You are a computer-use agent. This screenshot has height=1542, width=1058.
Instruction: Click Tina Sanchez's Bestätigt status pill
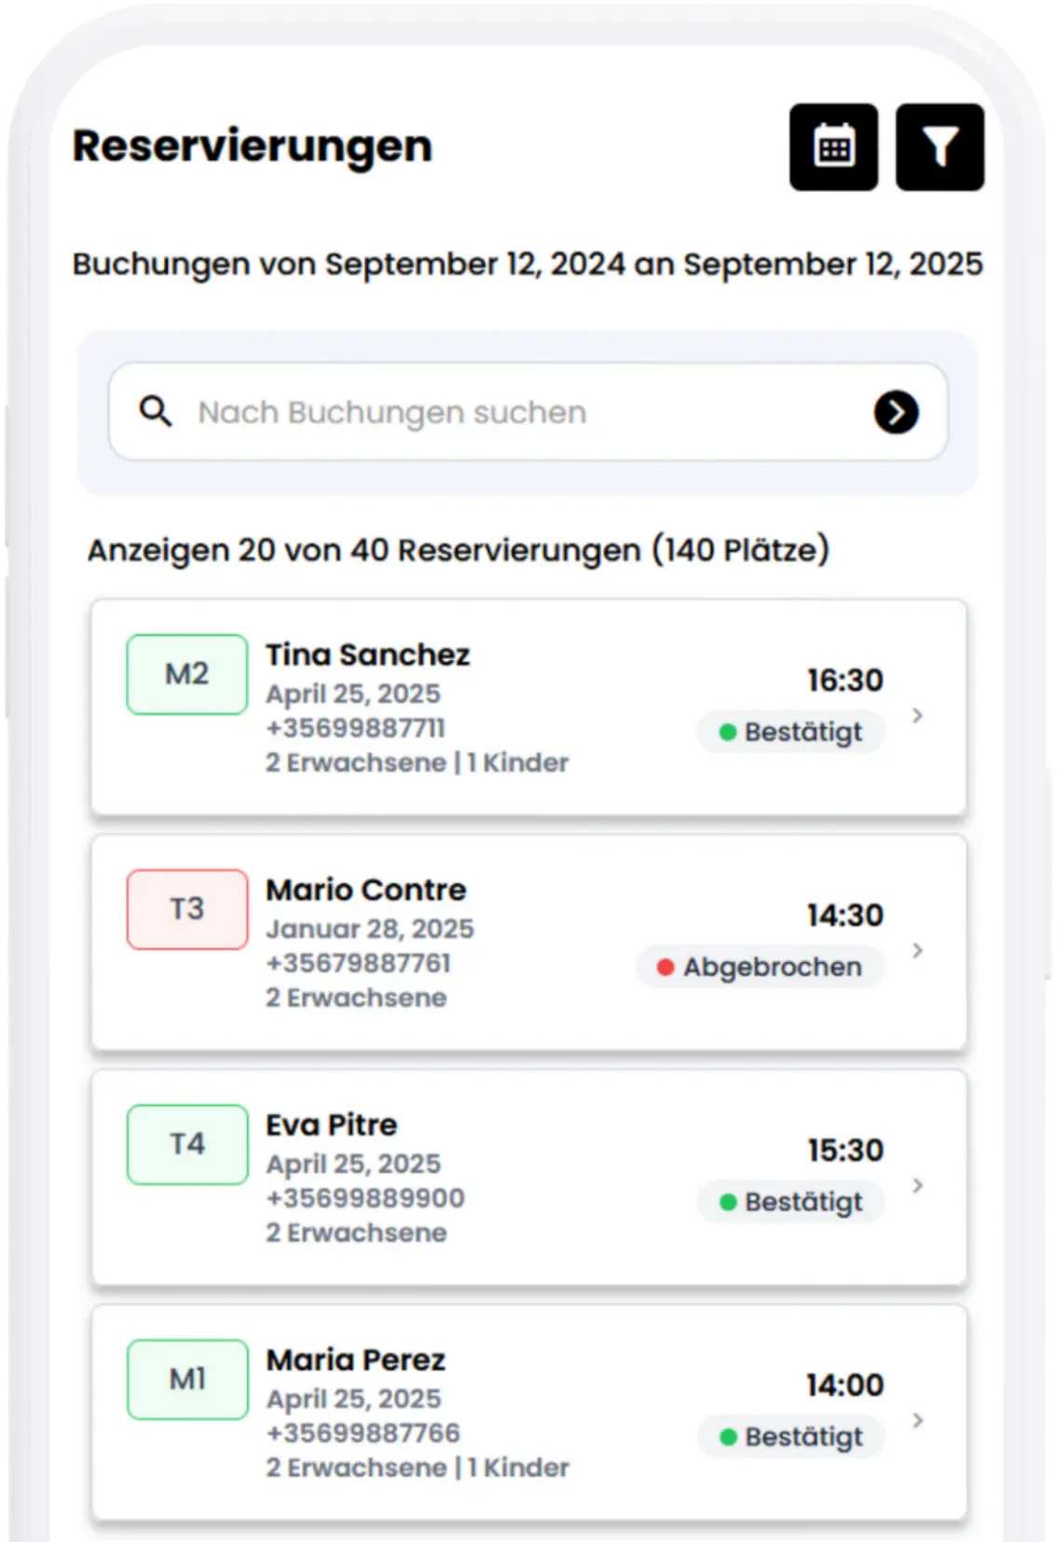790,732
